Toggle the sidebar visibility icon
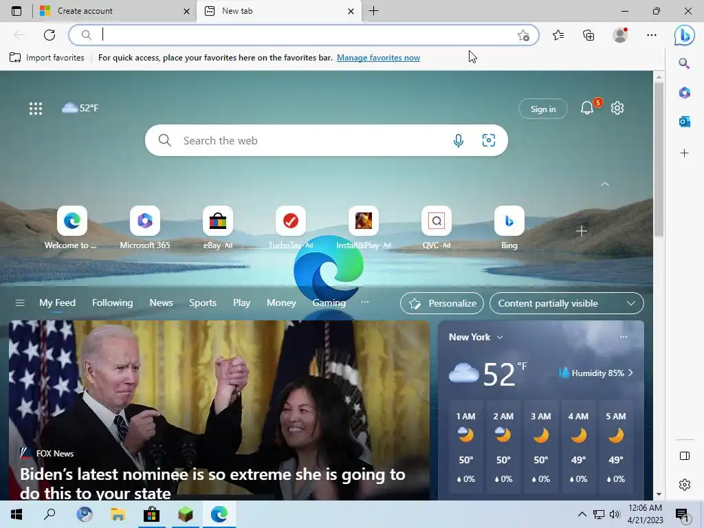The width and height of the screenshot is (704, 528). [684, 456]
